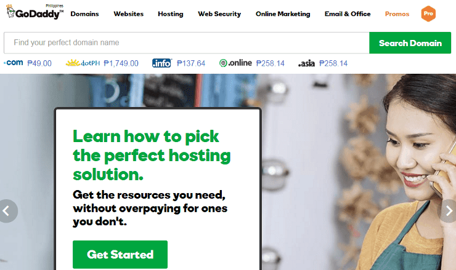Advance carousel with right arrow
456x270 pixels.
[x=448, y=211]
